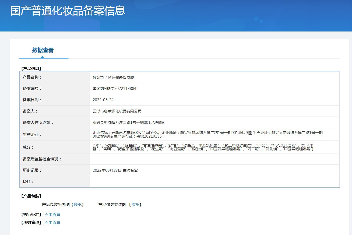Viewport: 352px width, 235px height.
Task: Click the 【产品包装】 section heading
Action: click(31, 196)
